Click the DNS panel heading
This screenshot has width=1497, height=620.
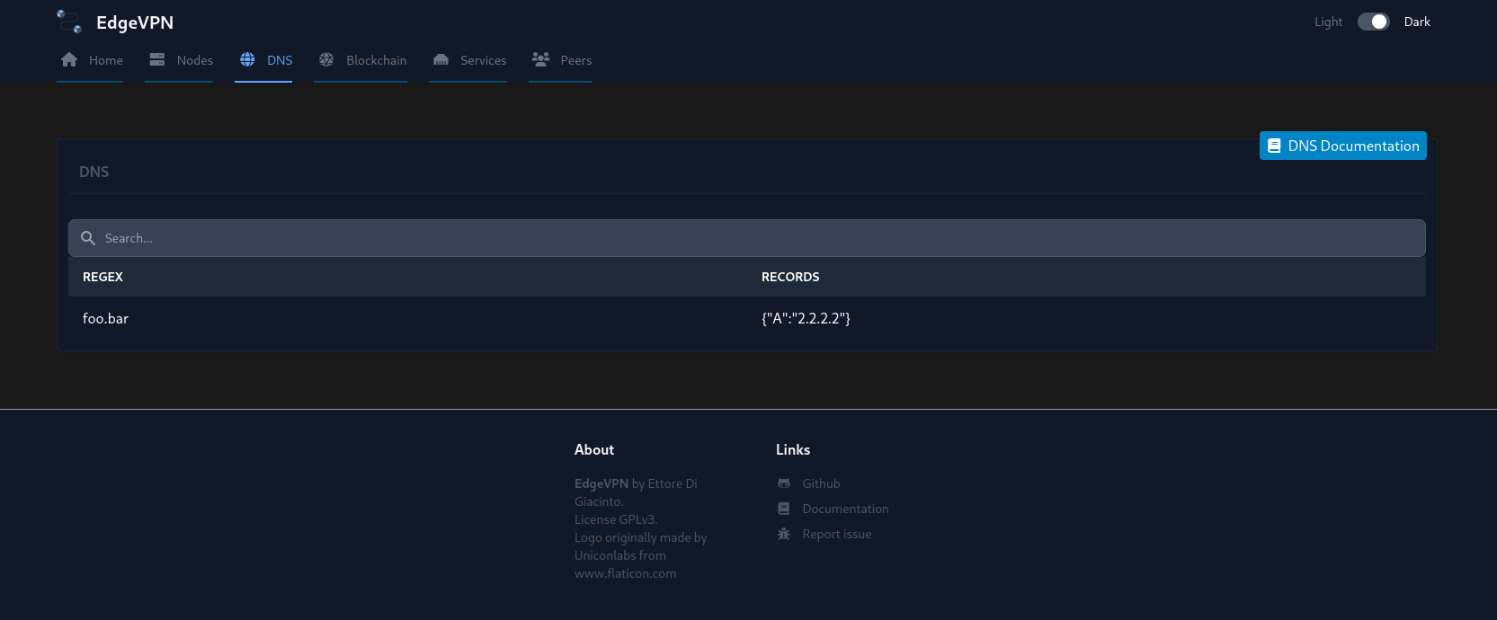point(94,172)
